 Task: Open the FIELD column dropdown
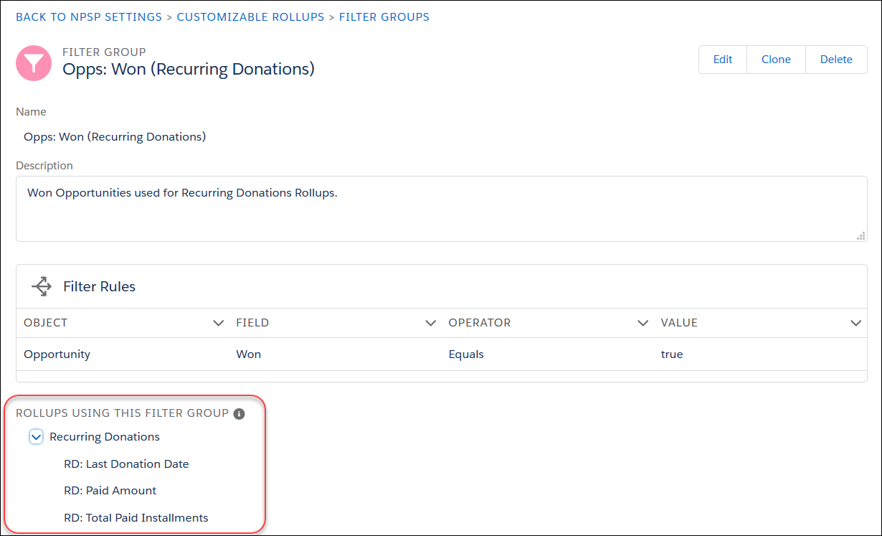point(430,323)
